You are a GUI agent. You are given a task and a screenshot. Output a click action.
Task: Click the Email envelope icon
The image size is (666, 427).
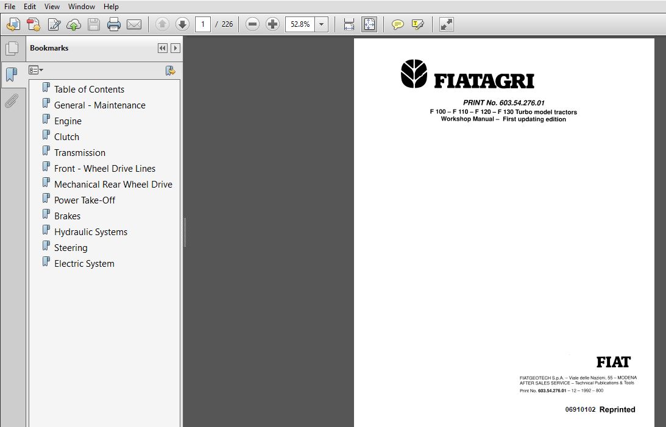134,24
